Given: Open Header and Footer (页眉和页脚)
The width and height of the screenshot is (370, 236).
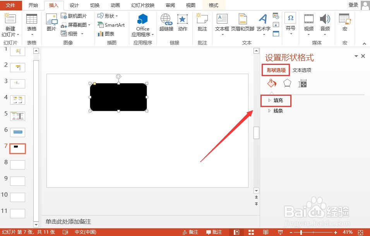Looking at the screenshot, I should click(x=243, y=19).
